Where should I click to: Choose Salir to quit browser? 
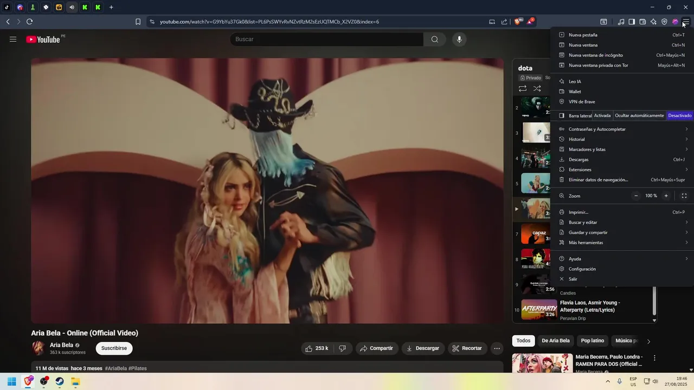(622, 279)
